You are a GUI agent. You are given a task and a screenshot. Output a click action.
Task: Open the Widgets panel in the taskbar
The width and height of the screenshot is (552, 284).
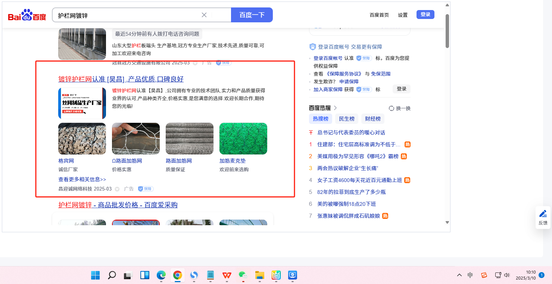[x=145, y=275]
